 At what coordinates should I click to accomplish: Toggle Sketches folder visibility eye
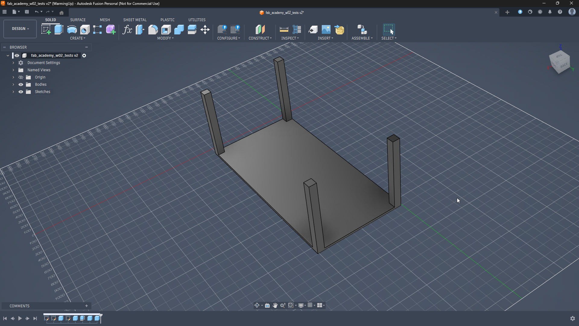point(21,92)
